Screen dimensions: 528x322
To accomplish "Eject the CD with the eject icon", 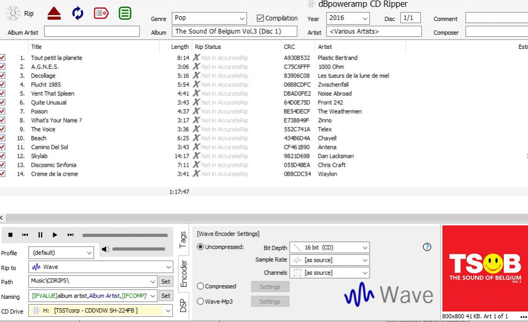I will 54,14.
